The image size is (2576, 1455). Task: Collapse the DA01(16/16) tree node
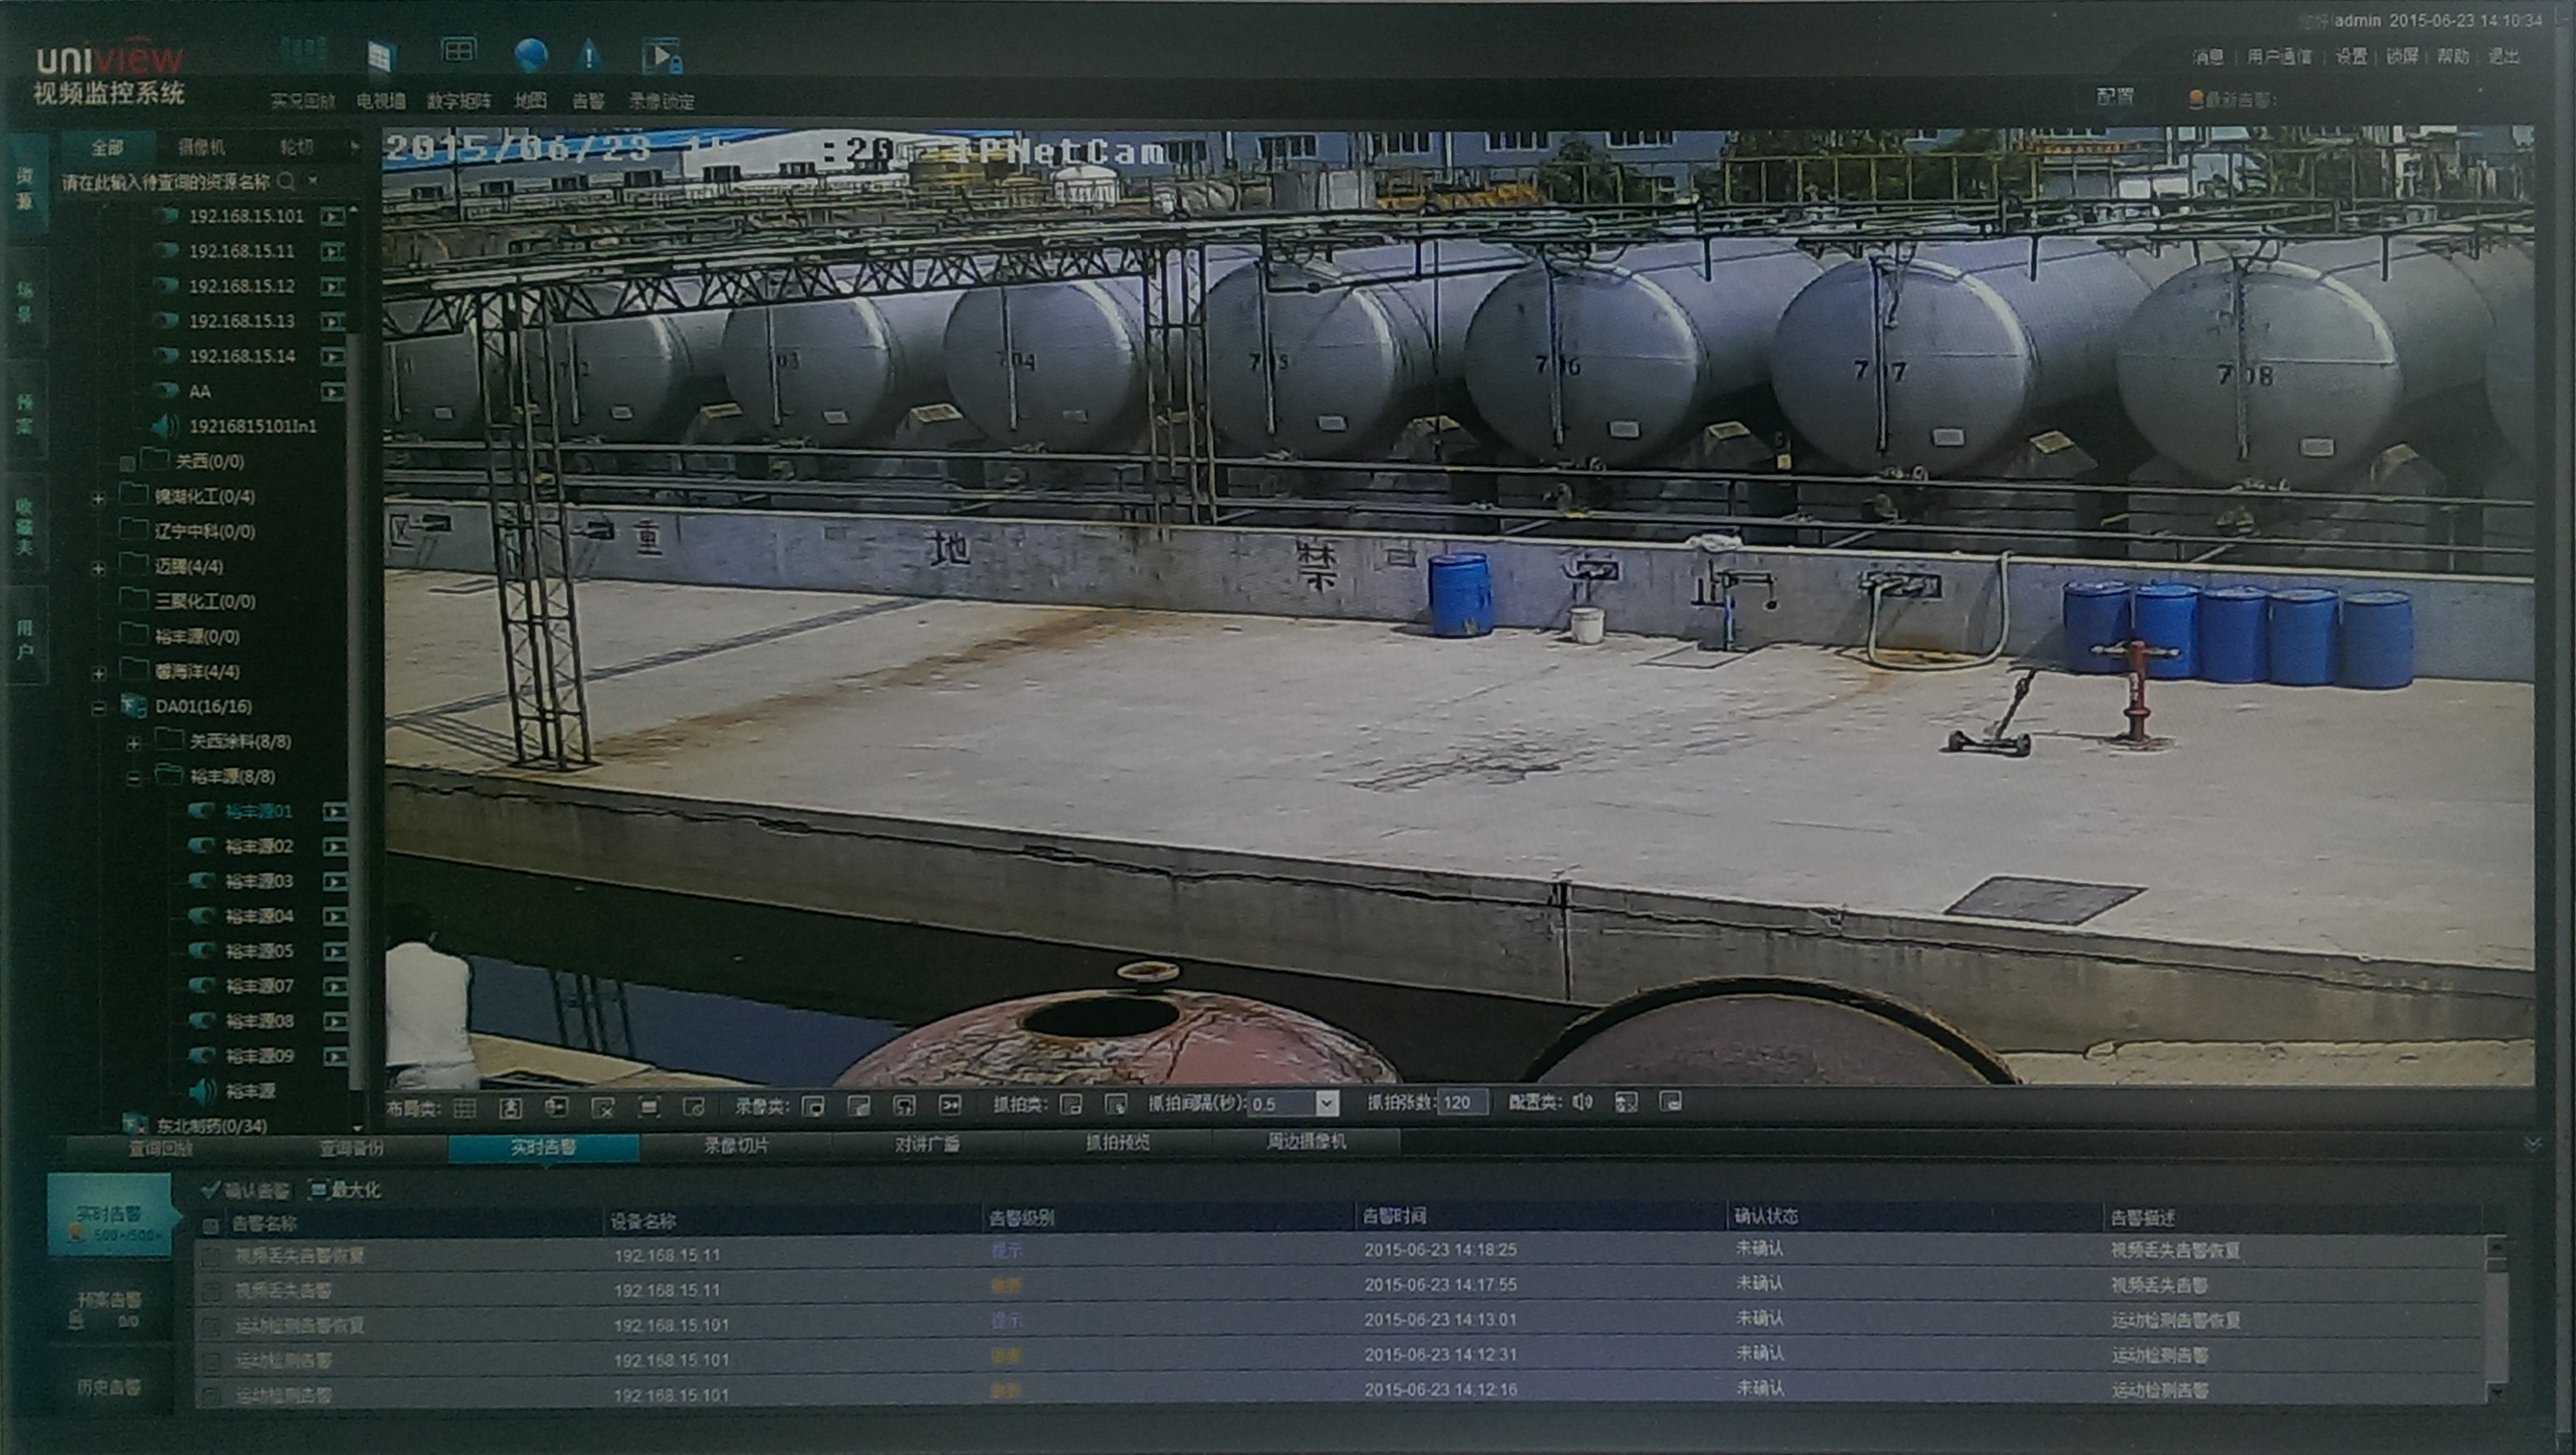[98, 708]
